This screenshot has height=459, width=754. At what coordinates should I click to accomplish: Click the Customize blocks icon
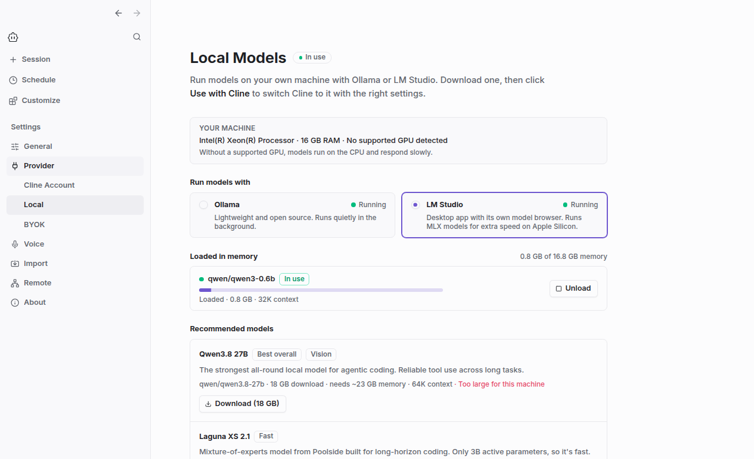pos(13,101)
